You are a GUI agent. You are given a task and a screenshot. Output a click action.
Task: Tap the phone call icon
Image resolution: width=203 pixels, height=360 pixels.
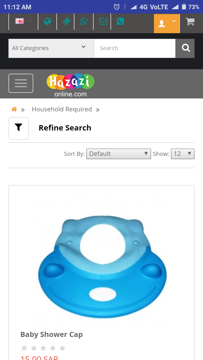point(120,21)
